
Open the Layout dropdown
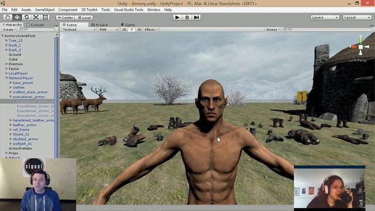pos(357,18)
